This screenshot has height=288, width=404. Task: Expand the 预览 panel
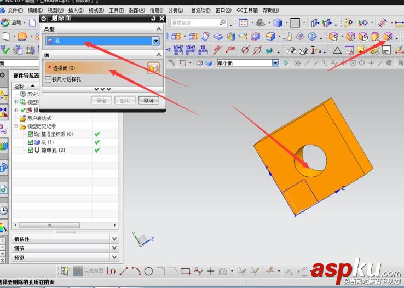pyautogui.click(x=114, y=257)
